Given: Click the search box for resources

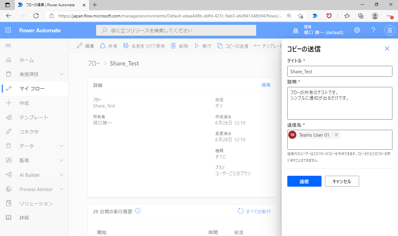Looking at the screenshot, I should point(176,30).
